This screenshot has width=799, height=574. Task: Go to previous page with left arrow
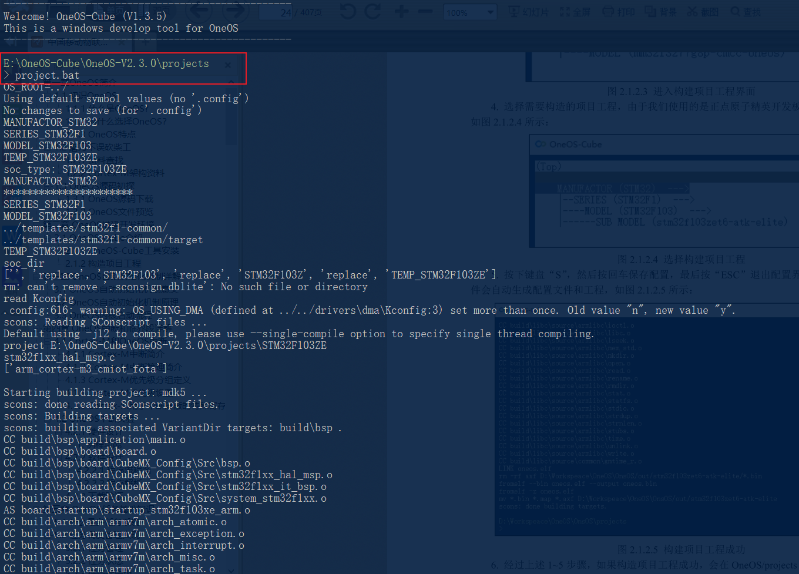(199, 11)
